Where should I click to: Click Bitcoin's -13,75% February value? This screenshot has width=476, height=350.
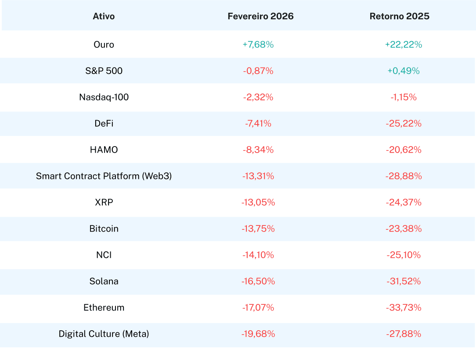click(258, 229)
